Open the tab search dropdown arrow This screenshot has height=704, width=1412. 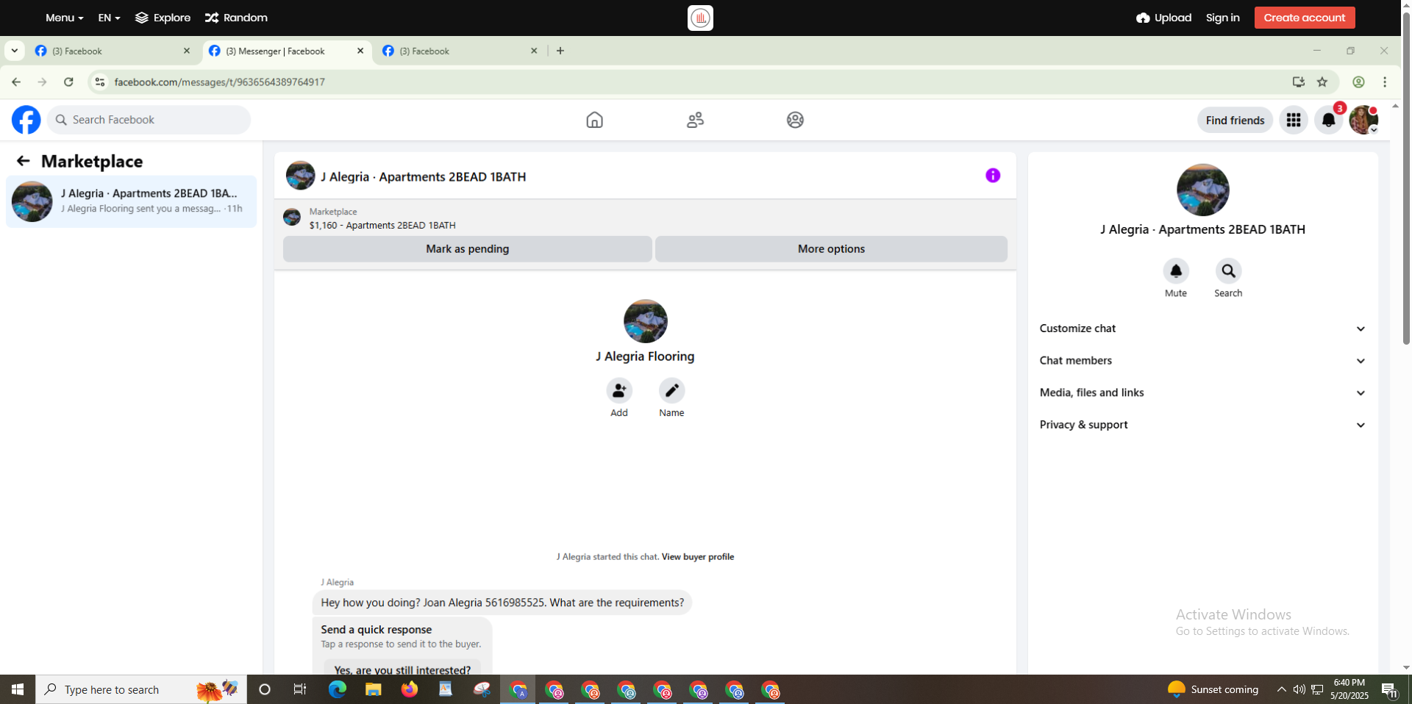click(x=14, y=51)
